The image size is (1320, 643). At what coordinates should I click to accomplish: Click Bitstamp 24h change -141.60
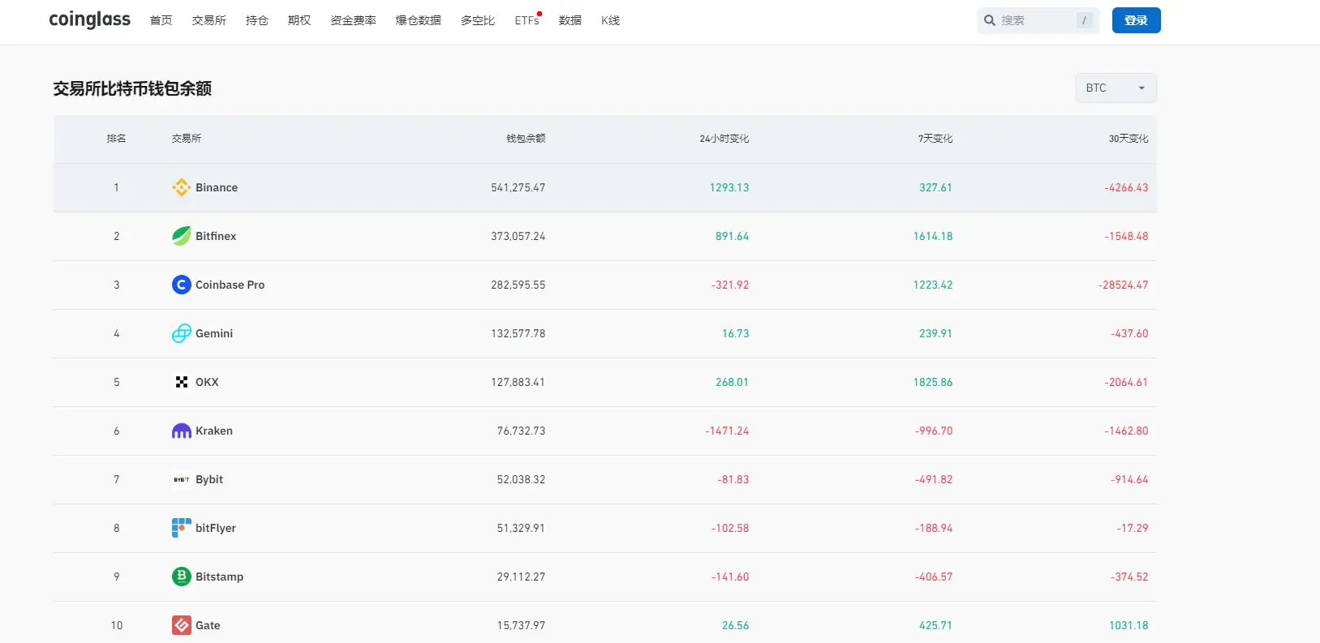click(730, 577)
